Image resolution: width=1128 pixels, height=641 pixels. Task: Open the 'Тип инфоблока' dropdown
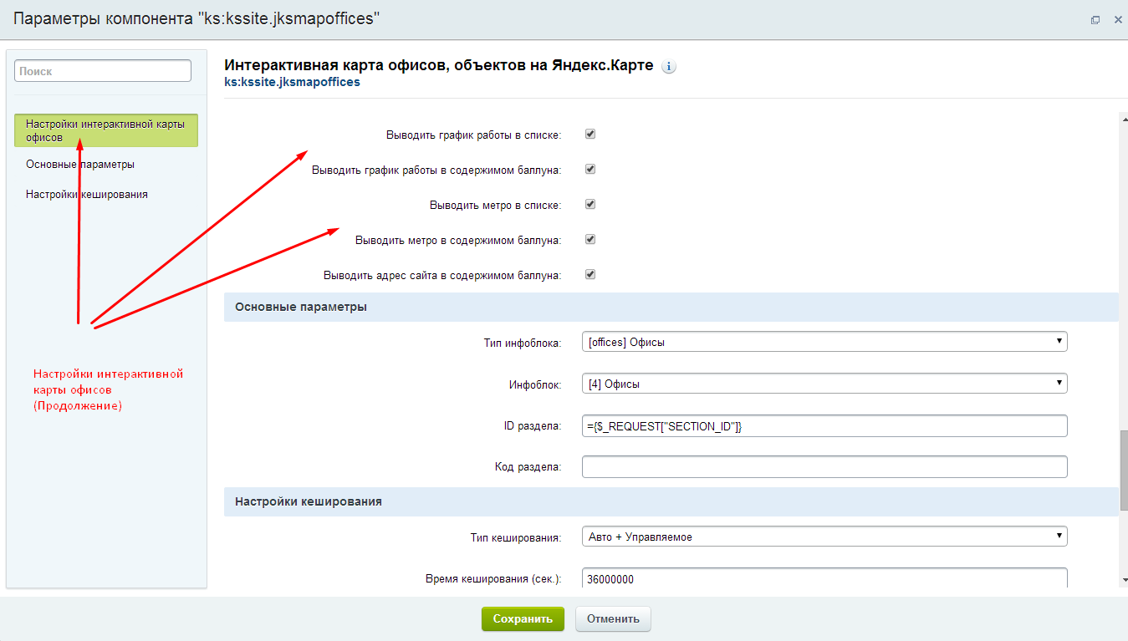point(824,341)
